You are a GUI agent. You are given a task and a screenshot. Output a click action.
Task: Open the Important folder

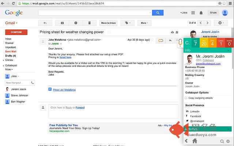click(x=11, y=47)
